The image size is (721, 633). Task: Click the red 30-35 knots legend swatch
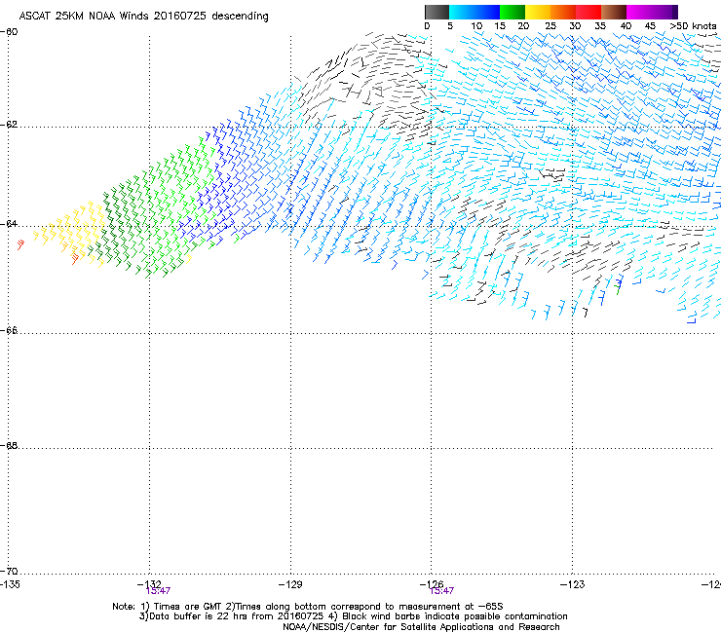(588, 12)
